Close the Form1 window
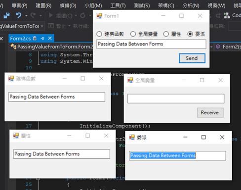 coord(200,16)
